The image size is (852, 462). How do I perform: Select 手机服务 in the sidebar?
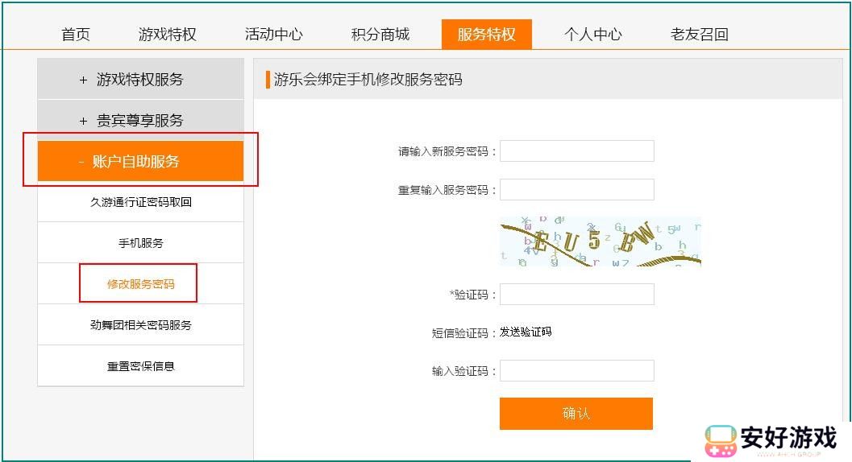click(x=140, y=243)
